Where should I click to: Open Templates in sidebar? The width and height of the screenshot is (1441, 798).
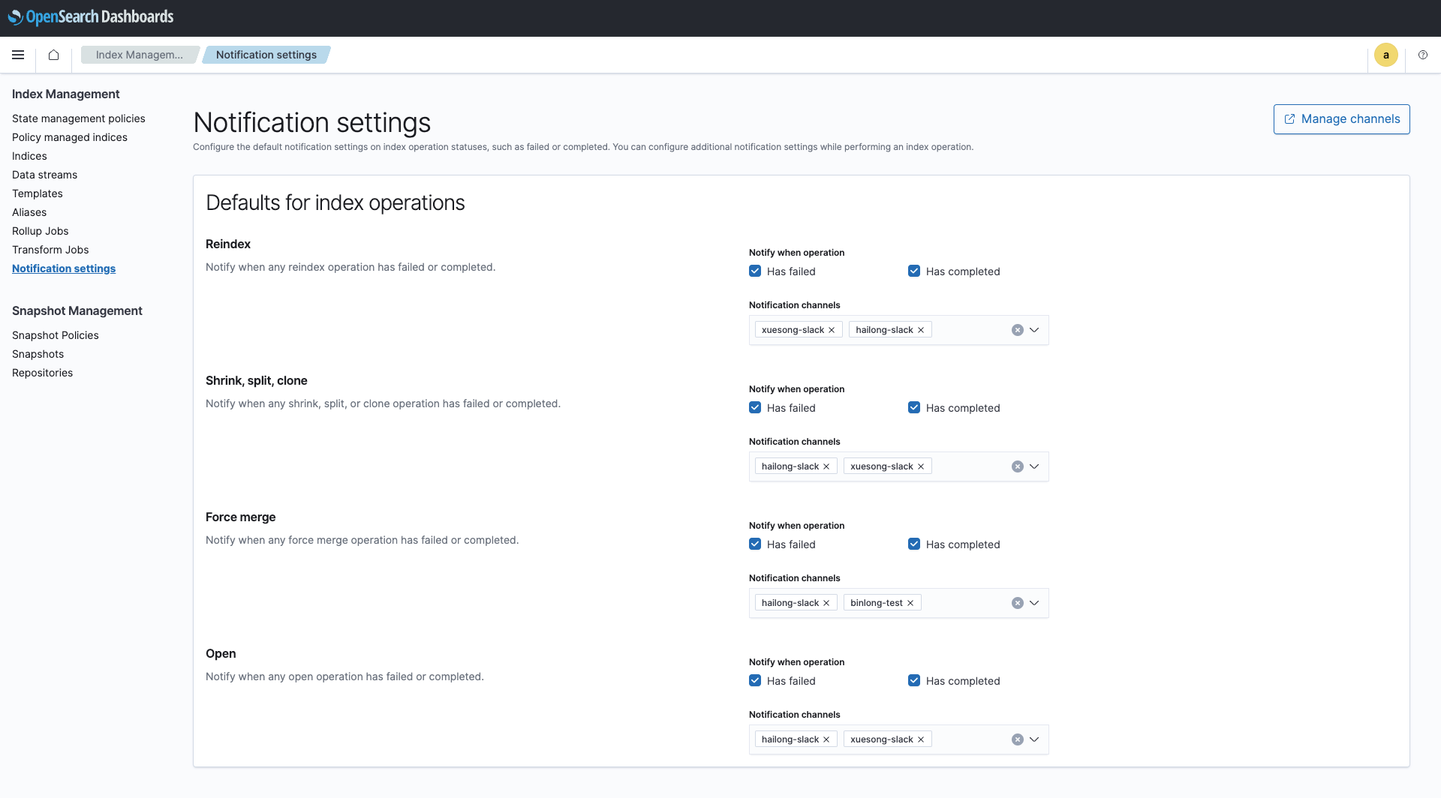[x=38, y=193]
